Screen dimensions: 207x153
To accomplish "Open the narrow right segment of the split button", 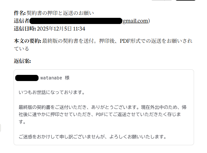I will pos(168,0).
